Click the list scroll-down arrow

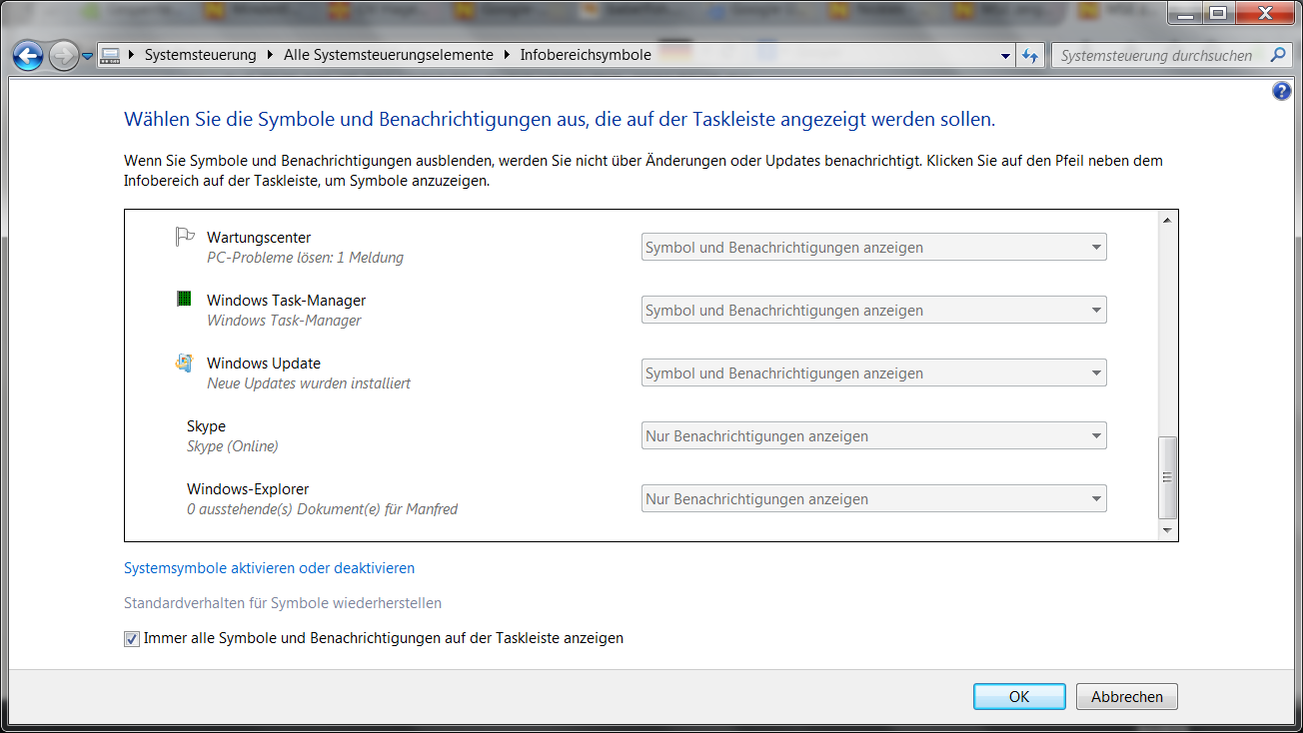pyautogui.click(x=1167, y=531)
